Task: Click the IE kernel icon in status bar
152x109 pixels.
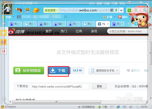Action: pos(118,107)
